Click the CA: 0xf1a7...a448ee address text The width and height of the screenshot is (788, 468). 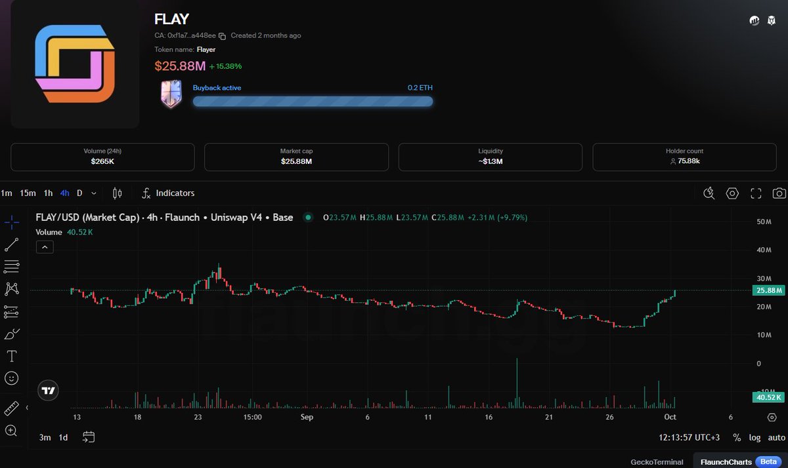pyautogui.click(x=185, y=36)
